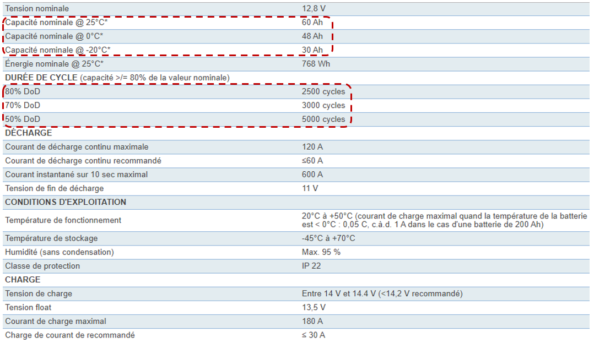Click "Capacité nominale @ 0°C*" label
The width and height of the screenshot is (594, 343).
click(54, 36)
